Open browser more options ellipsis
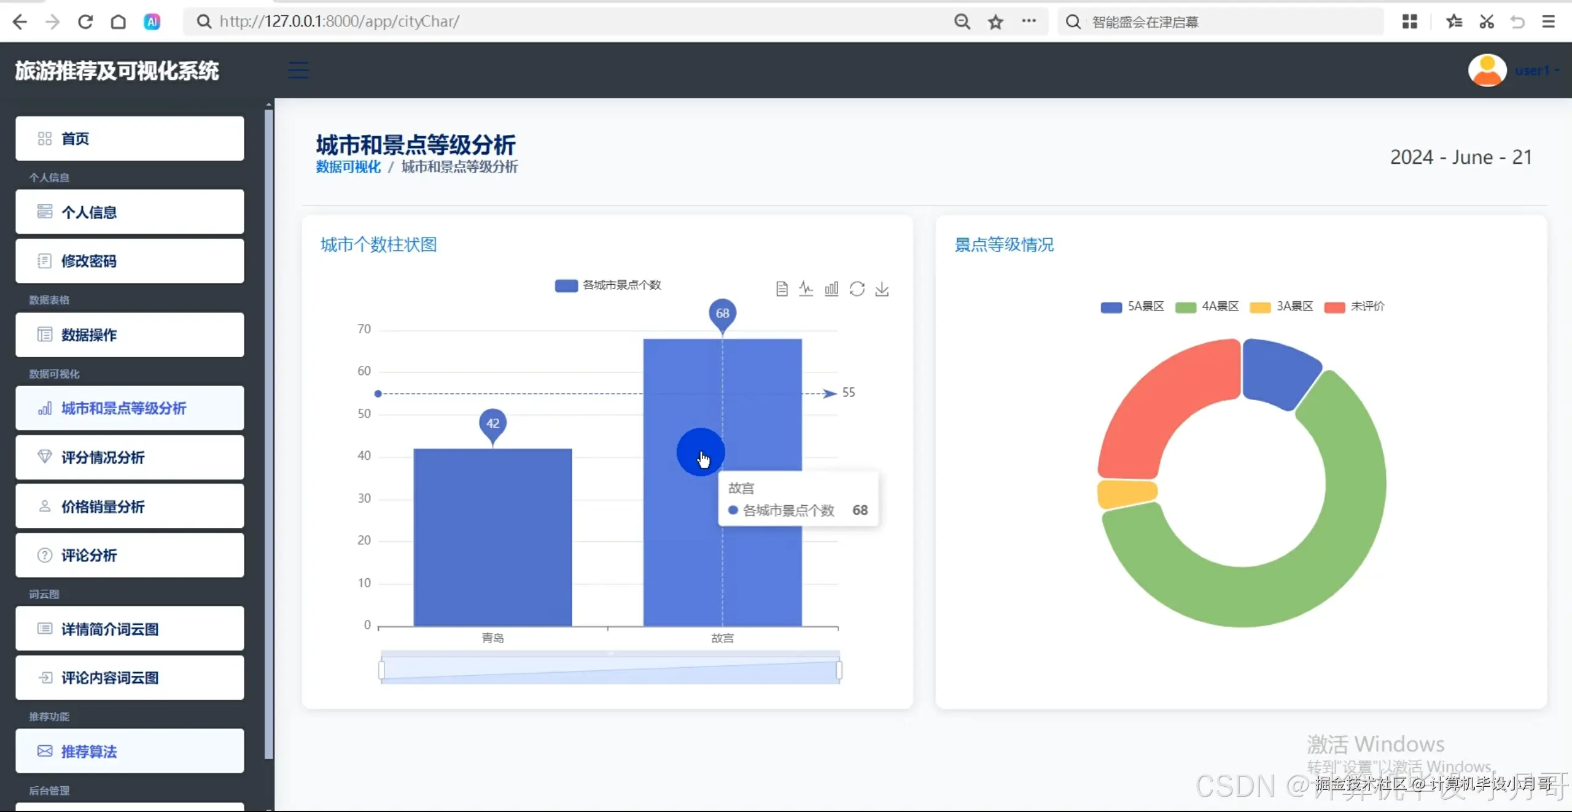 click(1029, 21)
